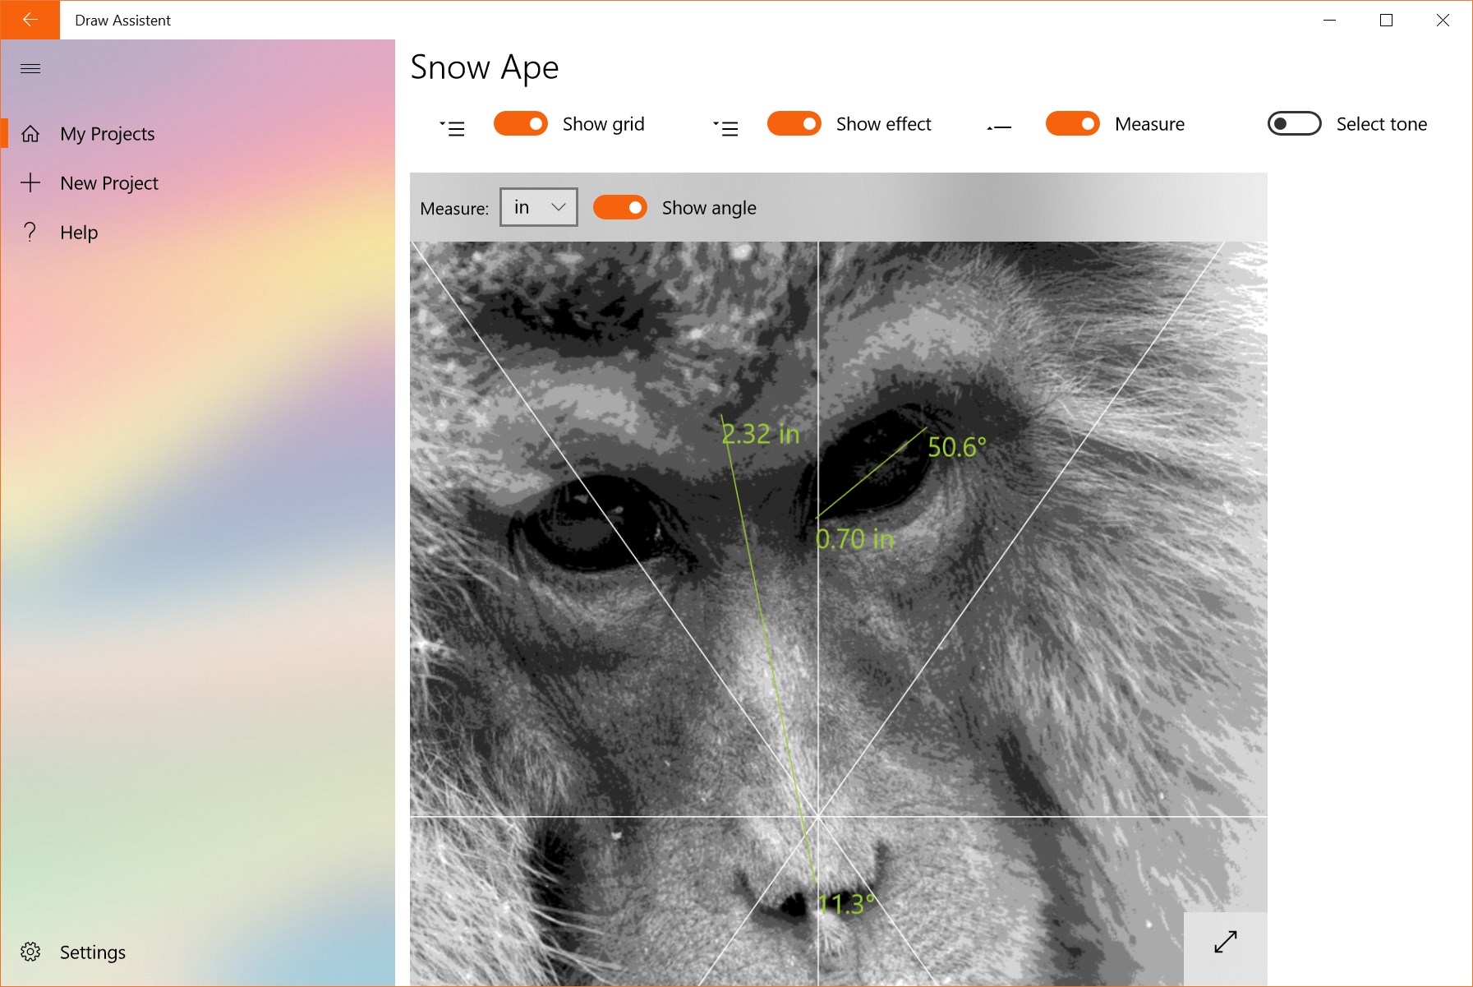Image resolution: width=1473 pixels, height=987 pixels.
Task: Click the Show grid label
Action: click(x=604, y=124)
